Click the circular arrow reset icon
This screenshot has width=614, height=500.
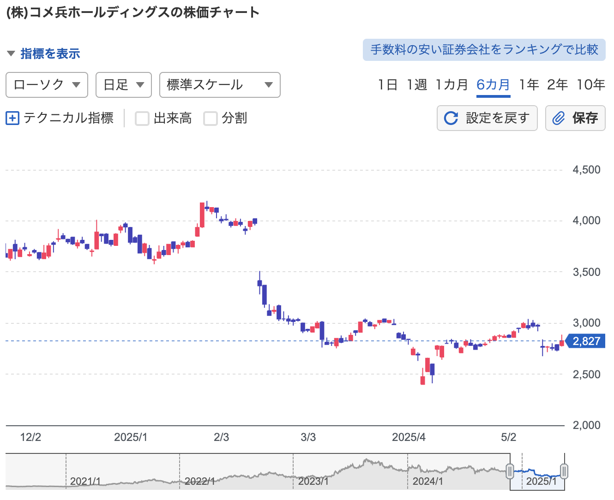451,118
